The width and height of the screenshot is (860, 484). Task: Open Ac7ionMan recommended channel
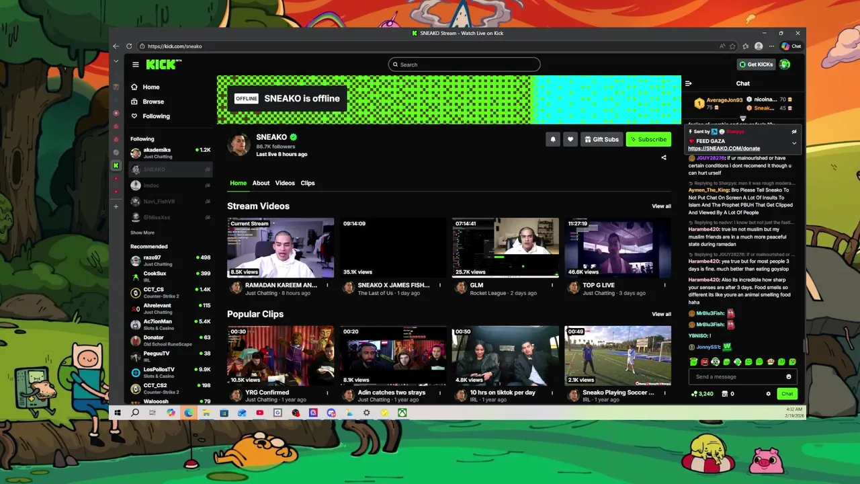point(171,324)
